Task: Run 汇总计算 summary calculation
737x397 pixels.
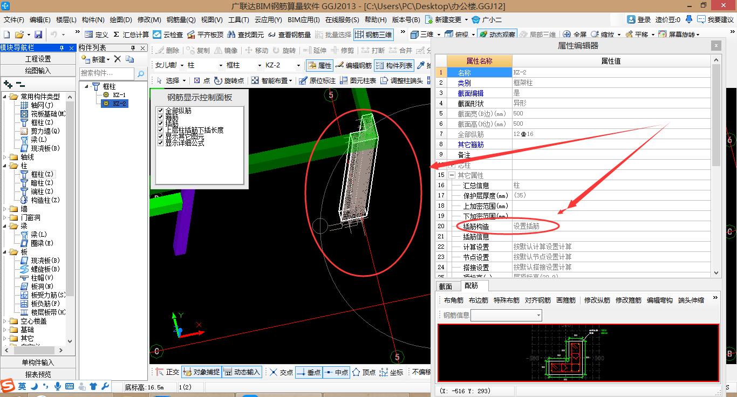Action: click(x=131, y=35)
